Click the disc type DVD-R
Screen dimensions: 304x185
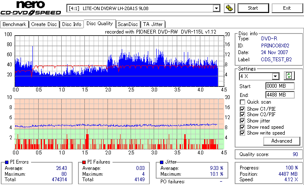[269, 39]
